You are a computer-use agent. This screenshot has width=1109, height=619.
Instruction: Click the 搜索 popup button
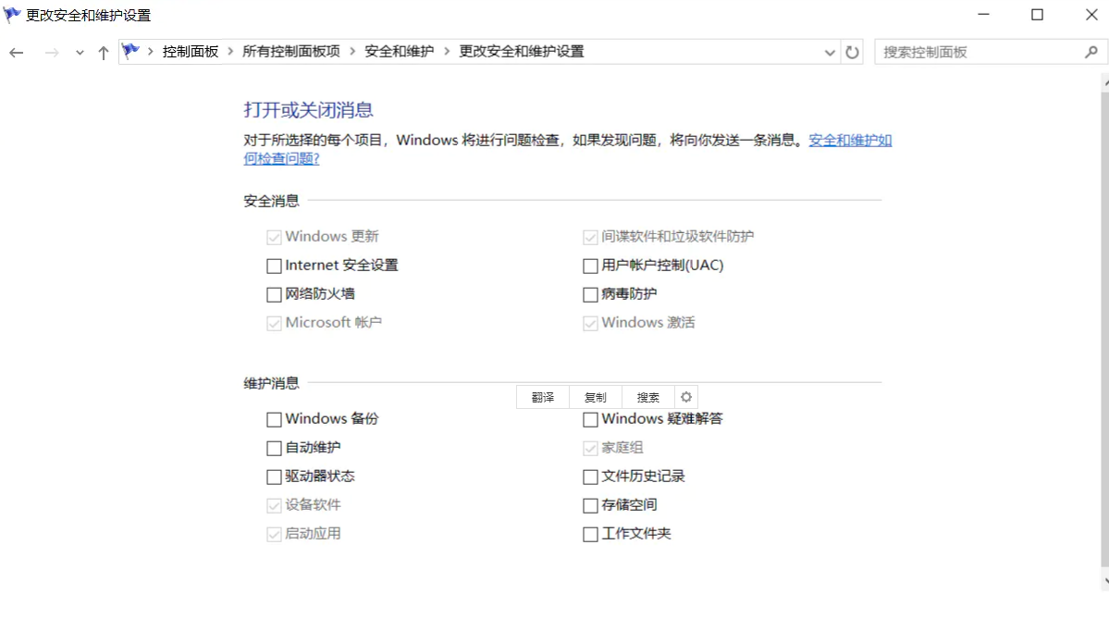point(647,397)
